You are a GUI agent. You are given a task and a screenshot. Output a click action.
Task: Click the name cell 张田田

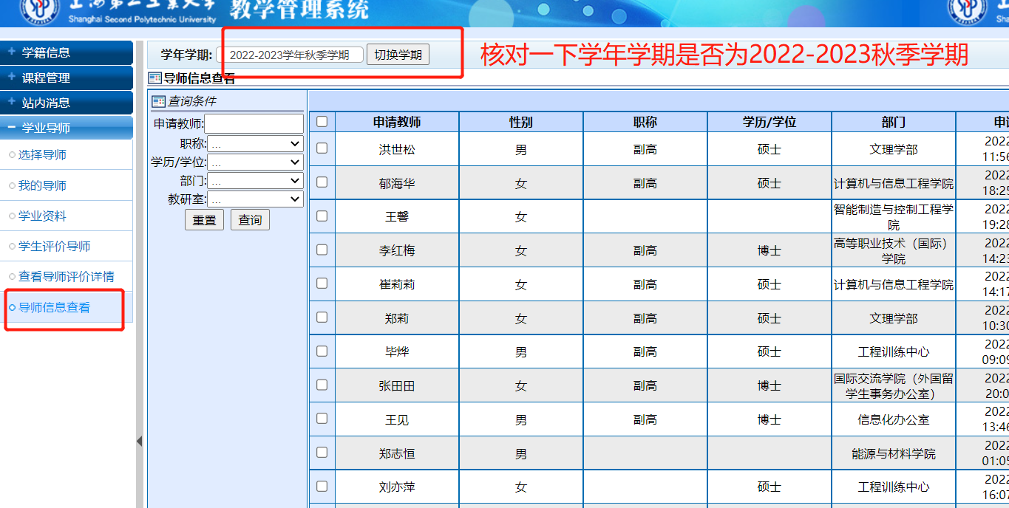[x=397, y=386]
